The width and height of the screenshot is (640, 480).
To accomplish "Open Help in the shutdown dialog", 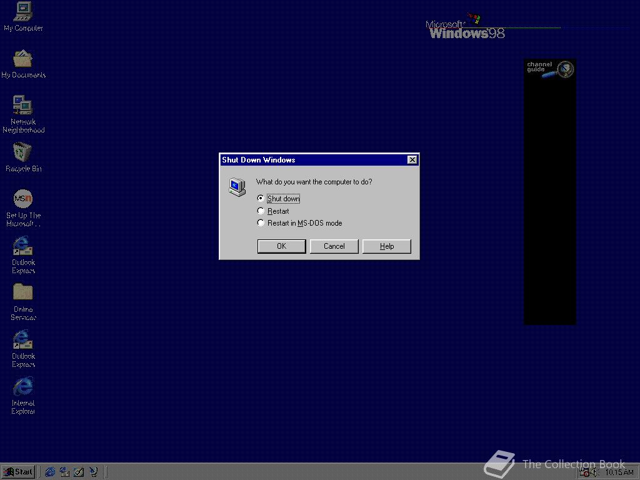I will [x=386, y=246].
